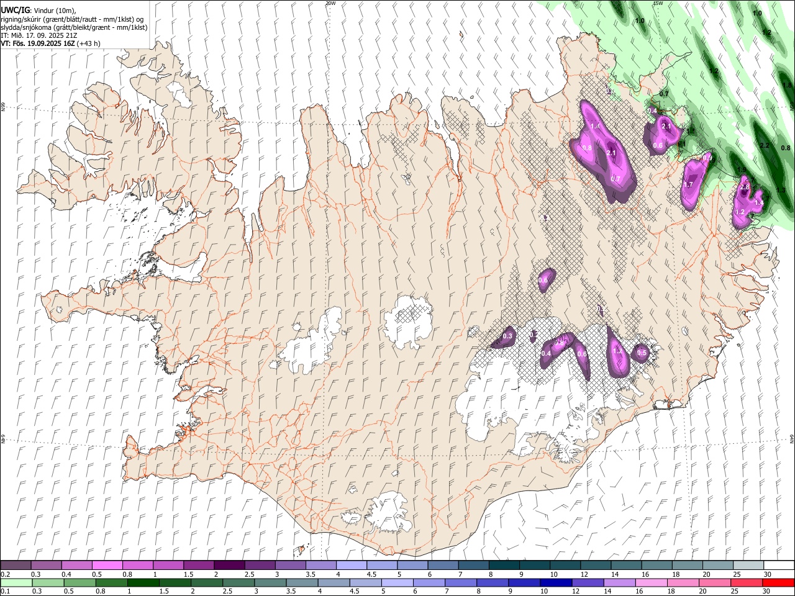Viewport: 795px width, 596px height.
Task: Click the purple 1.5 swatch in snow legend
Action: [199, 565]
